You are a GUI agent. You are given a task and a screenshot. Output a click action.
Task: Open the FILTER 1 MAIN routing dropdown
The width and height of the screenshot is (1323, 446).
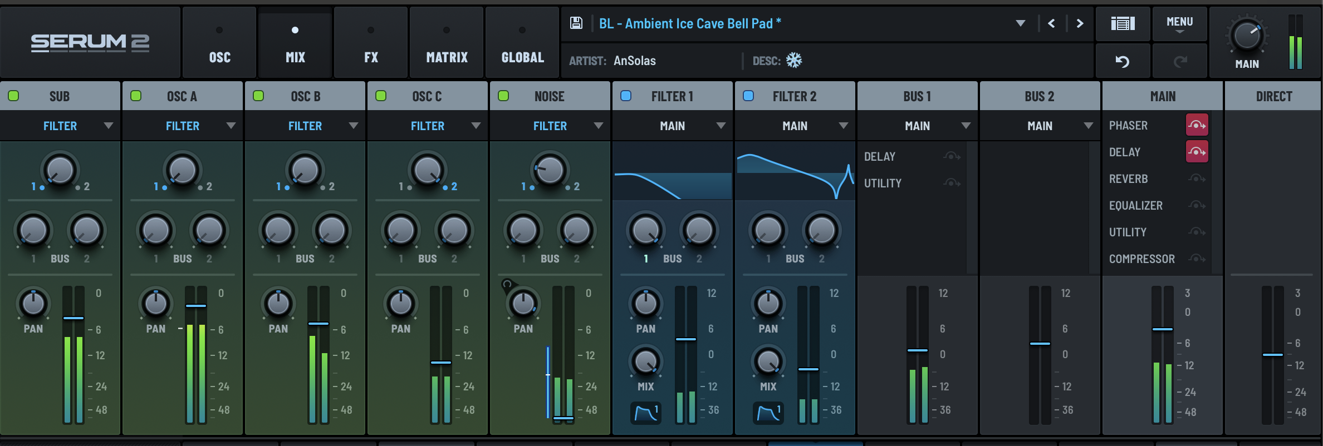click(673, 126)
